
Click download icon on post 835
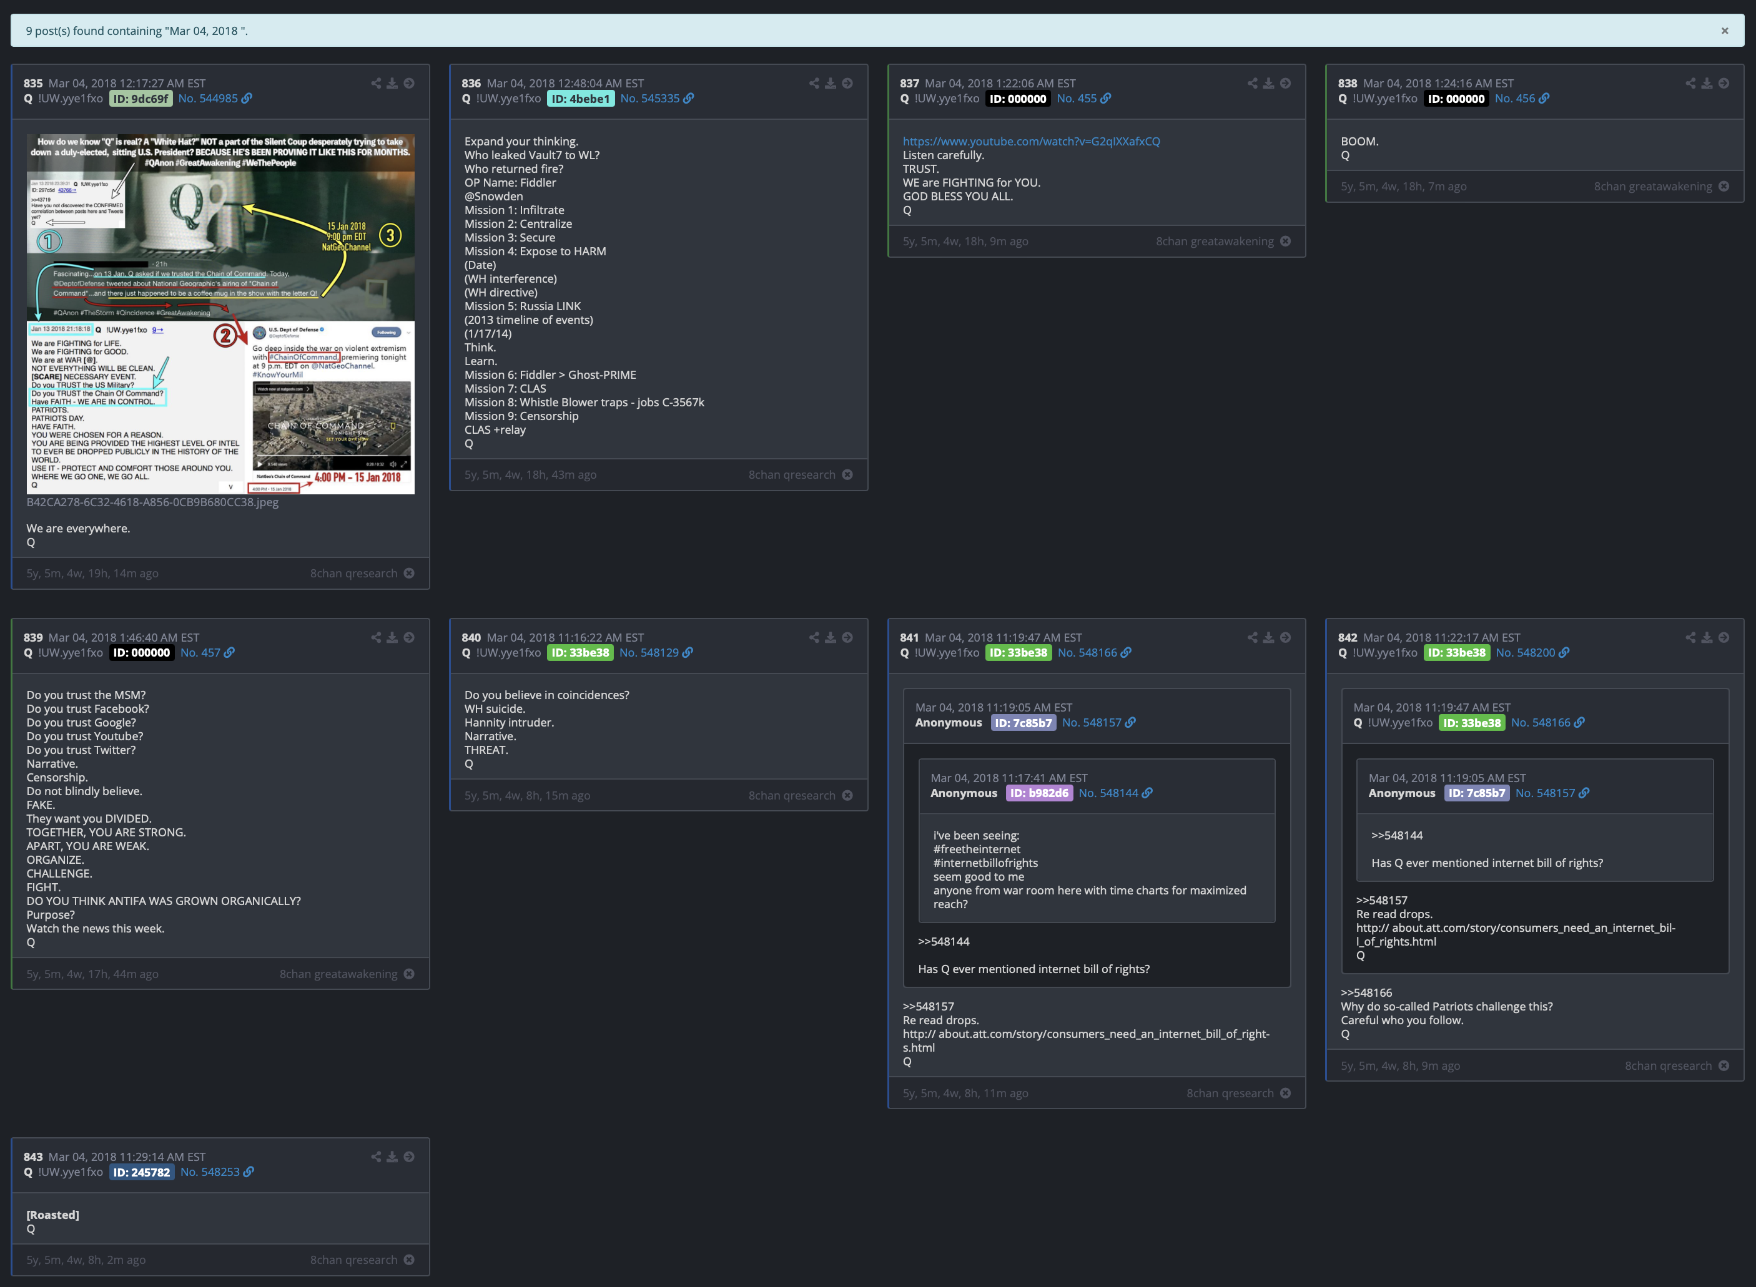[x=393, y=84]
